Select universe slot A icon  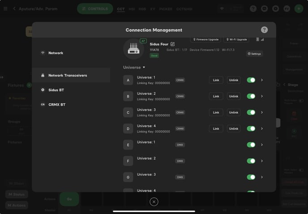pyautogui.click(x=128, y=80)
